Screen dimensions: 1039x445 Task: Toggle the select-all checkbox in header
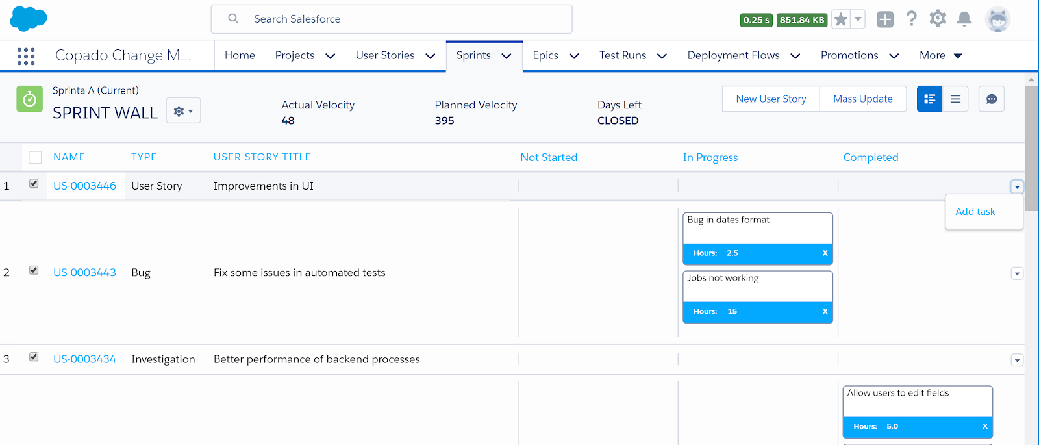[x=35, y=157]
